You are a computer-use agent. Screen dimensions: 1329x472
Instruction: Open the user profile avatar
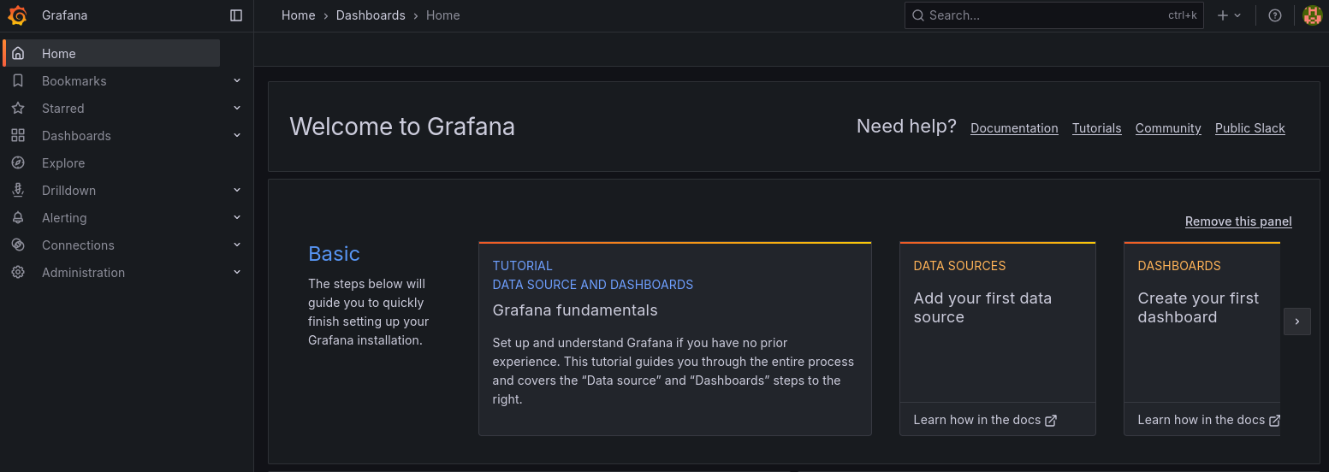click(1312, 15)
